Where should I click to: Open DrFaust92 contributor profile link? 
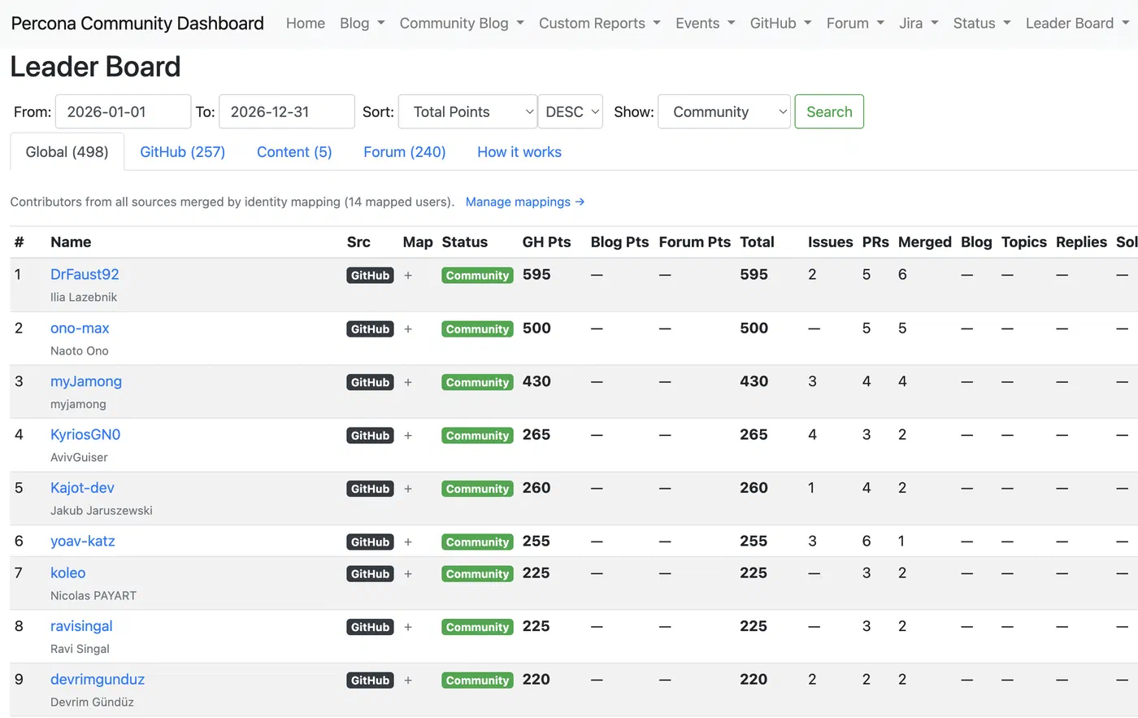click(85, 275)
